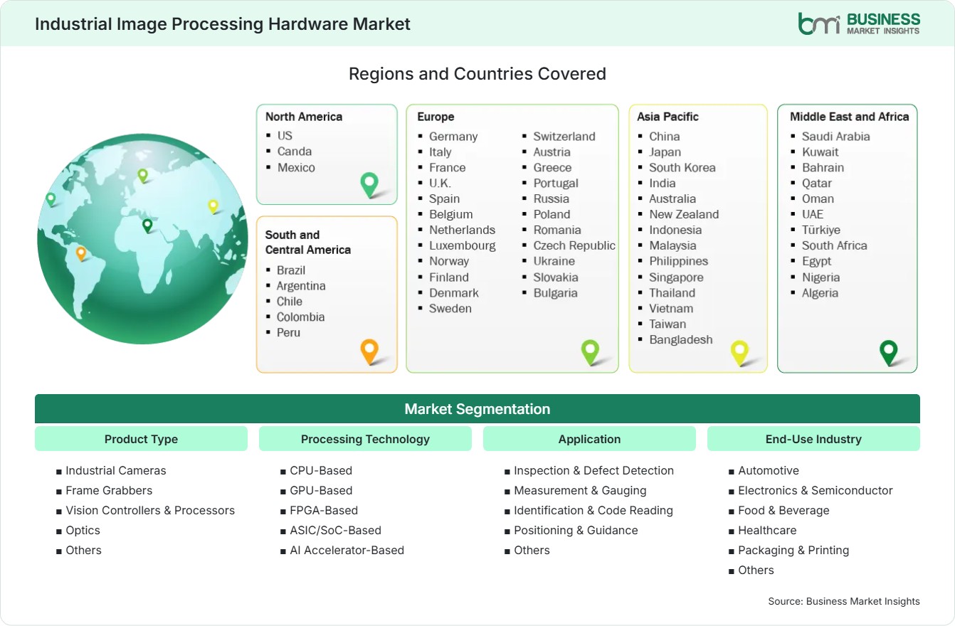Click the 'Industrial Image Processing Hardware Market' title

(223, 23)
